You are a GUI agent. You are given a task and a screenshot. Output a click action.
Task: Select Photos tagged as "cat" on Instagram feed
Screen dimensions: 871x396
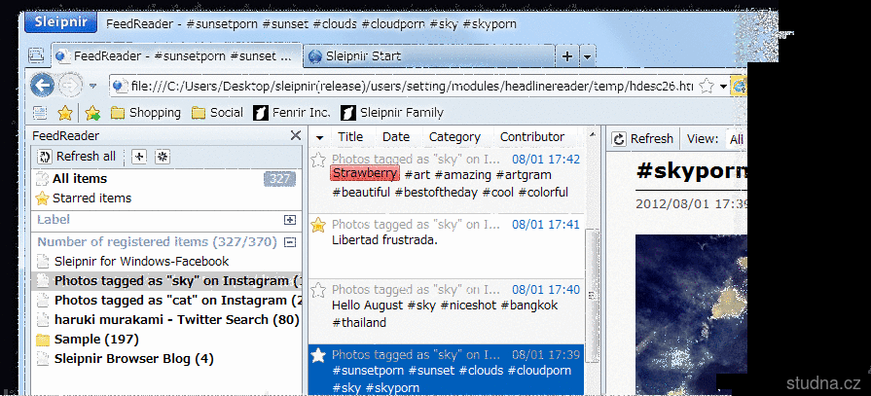(x=166, y=301)
